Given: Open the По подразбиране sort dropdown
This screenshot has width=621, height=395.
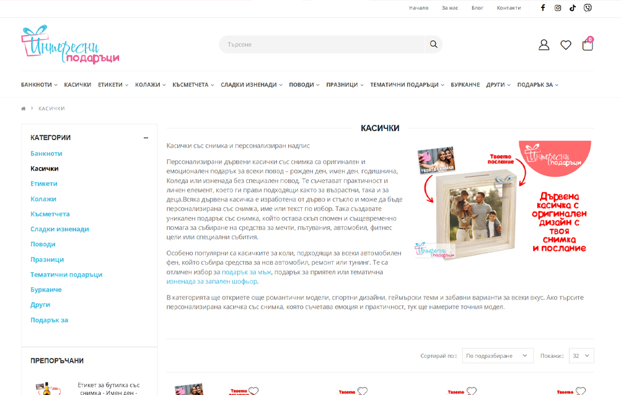Looking at the screenshot, I should pyautogui.click(x=498, y=356).
